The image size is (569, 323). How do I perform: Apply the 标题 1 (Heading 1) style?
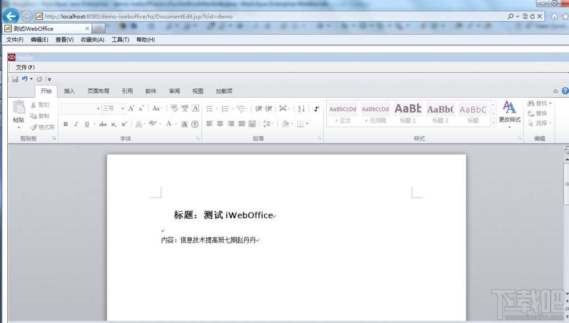408,113
